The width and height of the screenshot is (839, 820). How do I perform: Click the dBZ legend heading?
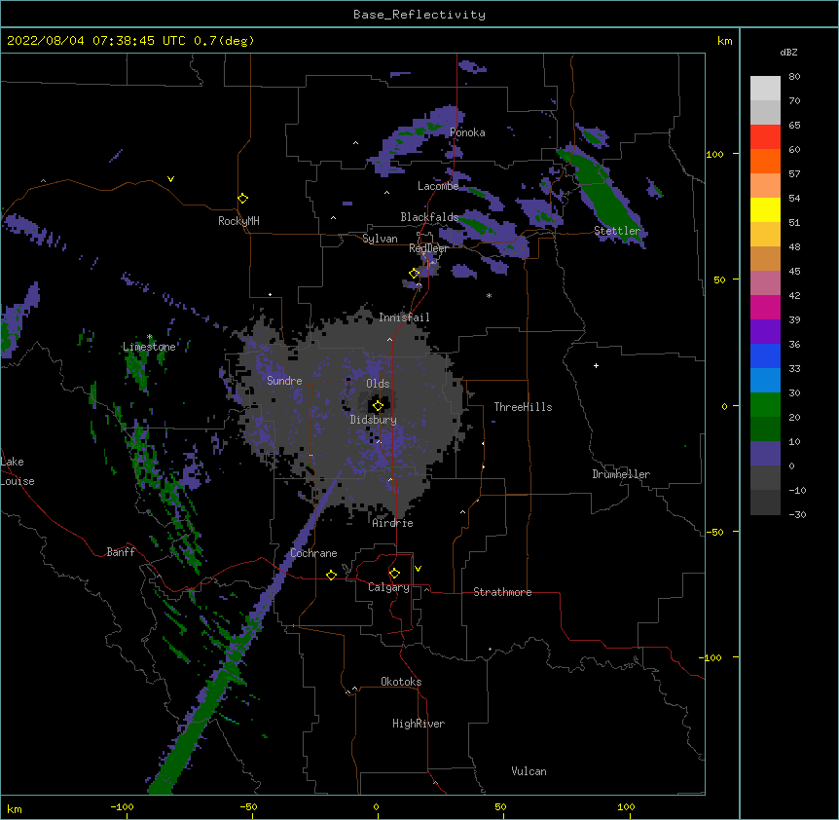pos(788,53)
